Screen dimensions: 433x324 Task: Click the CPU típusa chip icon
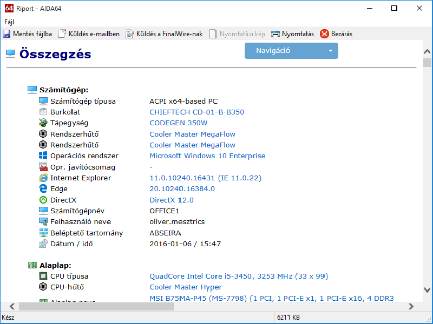[x=43, y=276]
